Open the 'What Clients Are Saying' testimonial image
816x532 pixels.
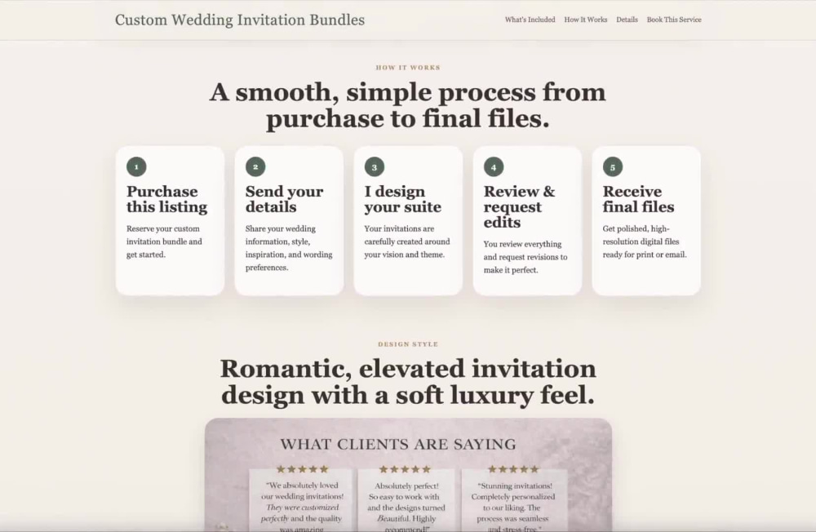coord(408,475)
